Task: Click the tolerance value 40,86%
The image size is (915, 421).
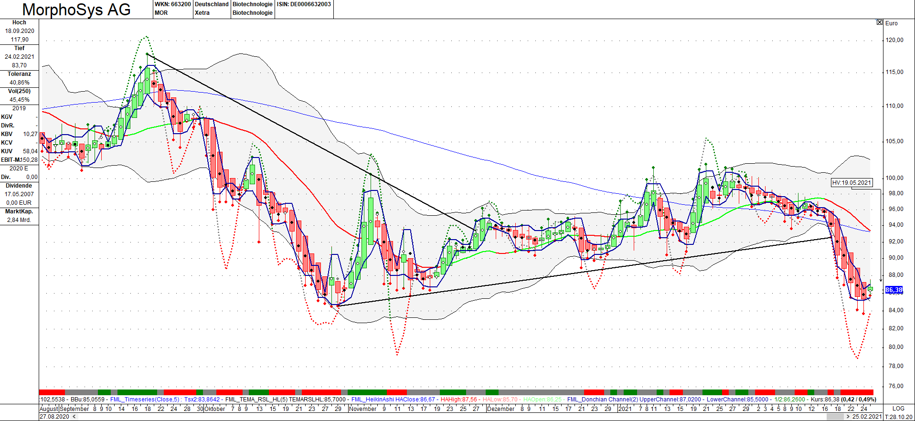Action: [x=20, y=83]
